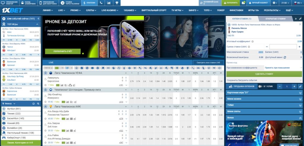Collapse the live events sidebar with double-arrow
The image size is (304, 146).
[38, 19]
